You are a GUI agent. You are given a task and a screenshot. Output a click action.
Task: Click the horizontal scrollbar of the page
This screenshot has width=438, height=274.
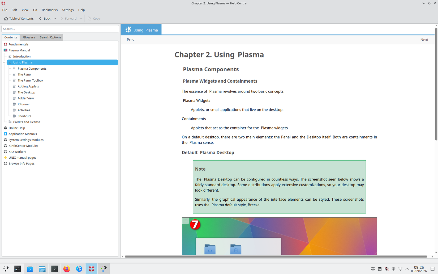[x=276, y=256]
